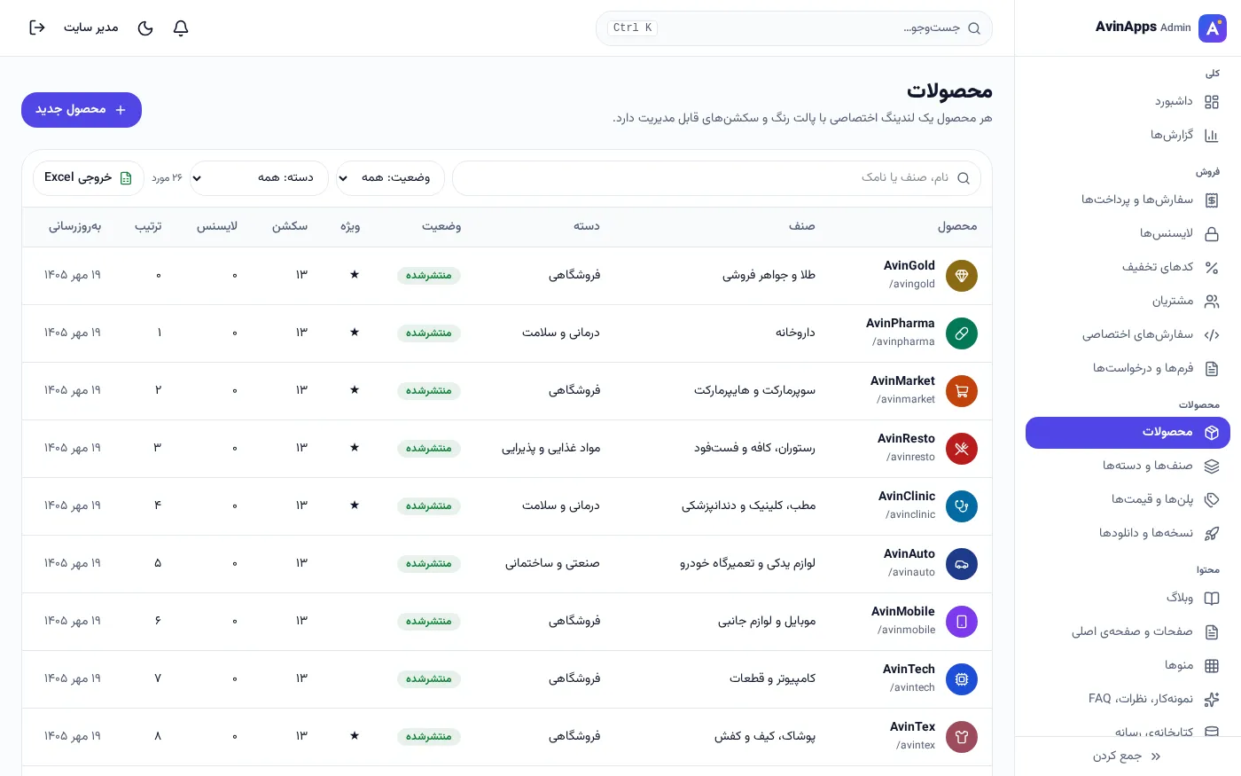Toggle featured star for AvinResto
1241x776 pixels.
click(355, 447)
